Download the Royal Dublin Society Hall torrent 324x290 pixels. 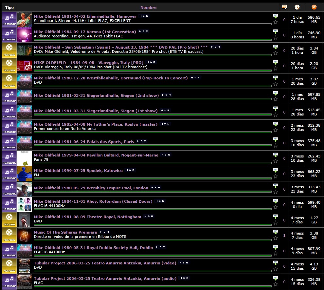(x=276, y=248)
